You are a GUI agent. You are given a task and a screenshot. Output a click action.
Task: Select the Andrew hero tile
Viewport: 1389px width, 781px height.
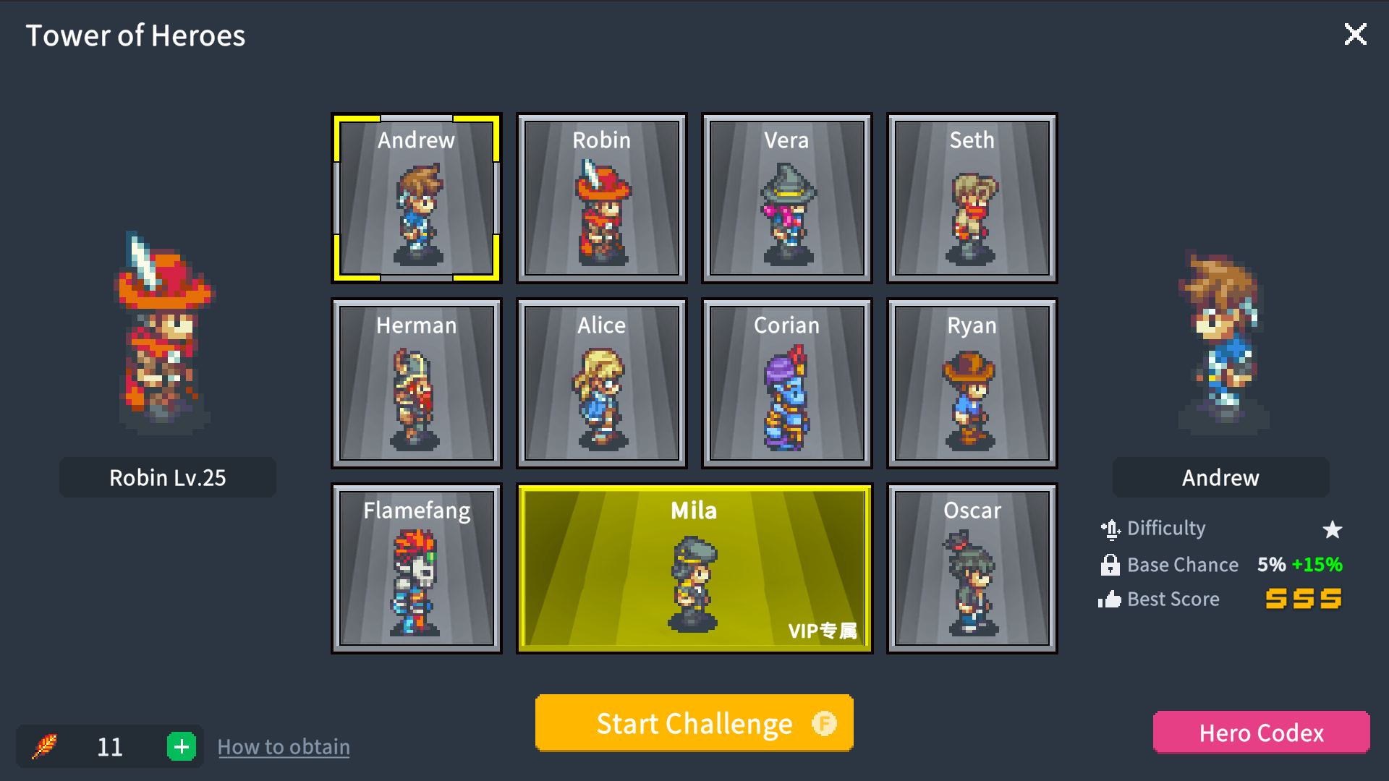click(417, 198)
